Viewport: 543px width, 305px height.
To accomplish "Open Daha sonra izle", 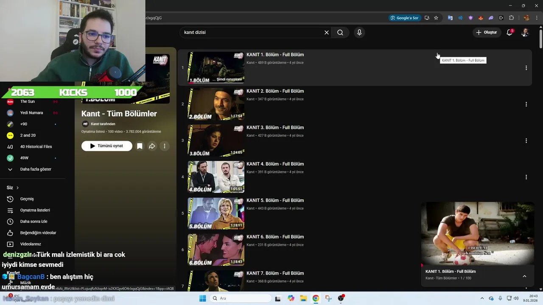I will tap(32, 222).
